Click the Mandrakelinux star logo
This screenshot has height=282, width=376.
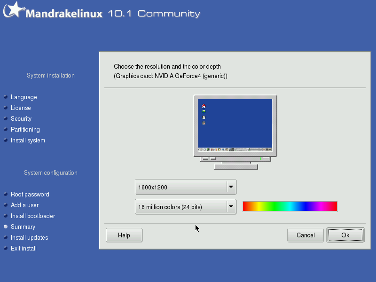tap(14, 10)
